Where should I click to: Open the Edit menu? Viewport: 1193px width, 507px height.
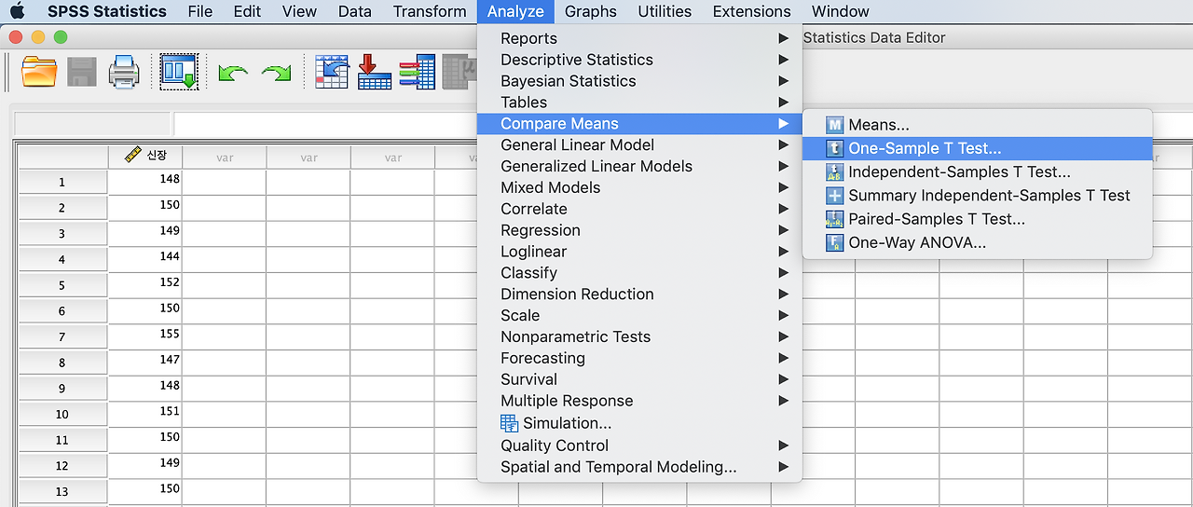pos(247,11)
